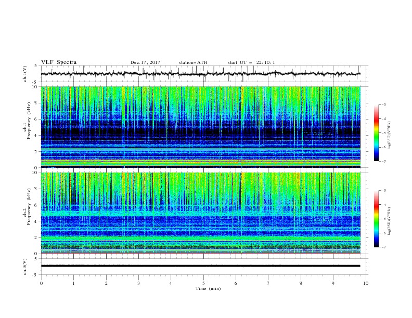Click the time axis tick label '5'
The image size is (412, 318).
click(x=203, y=283)
